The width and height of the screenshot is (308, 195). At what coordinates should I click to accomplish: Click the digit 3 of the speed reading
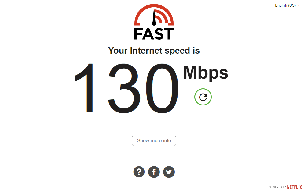click(x=124, y=88)
